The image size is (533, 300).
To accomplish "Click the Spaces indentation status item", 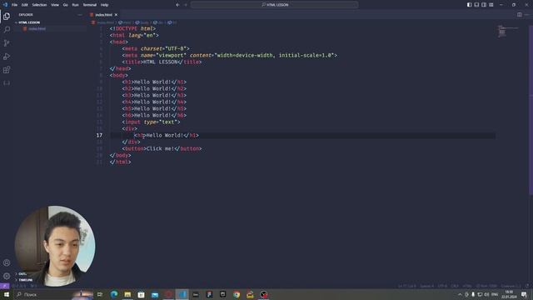I will [426, 286].
